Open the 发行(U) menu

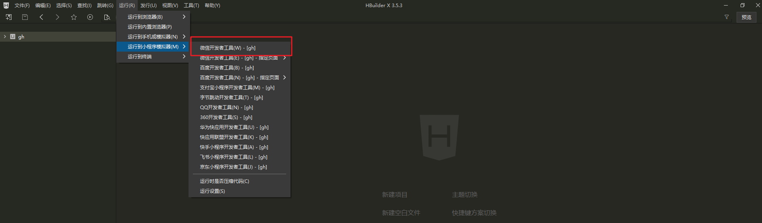coord(148,6)
